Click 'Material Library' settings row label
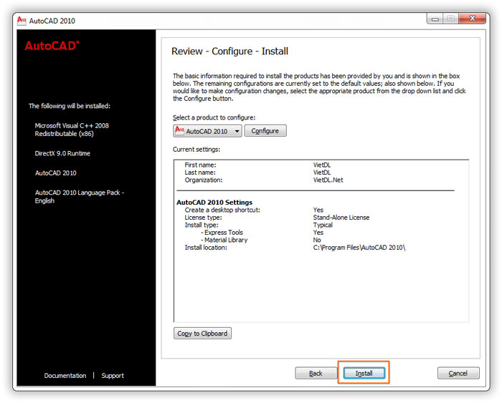 click(x=224, y=240)
